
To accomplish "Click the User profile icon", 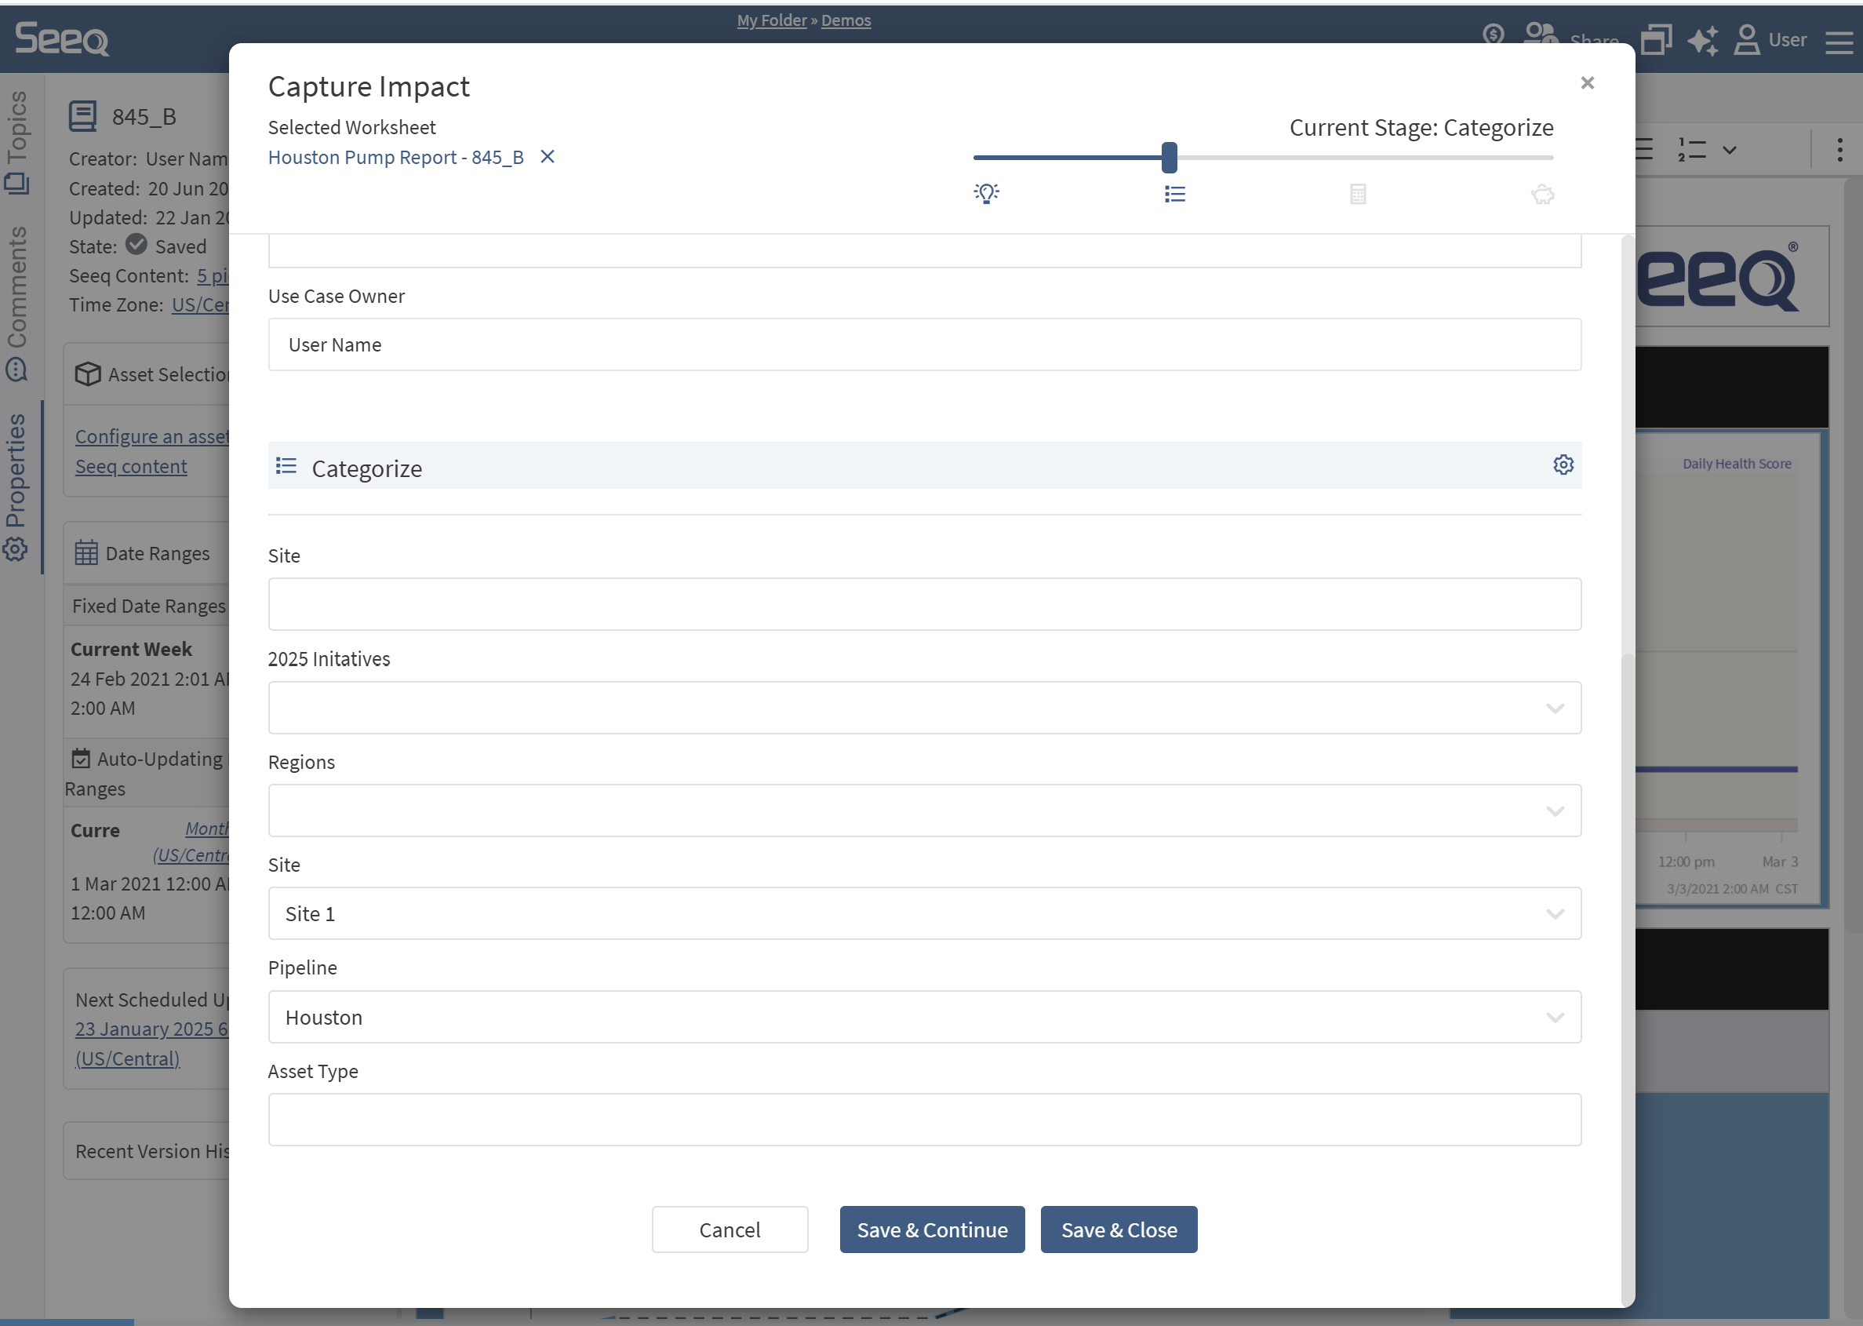I will click(1746, 40).
